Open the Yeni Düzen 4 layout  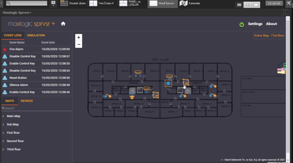pos(102,3)
